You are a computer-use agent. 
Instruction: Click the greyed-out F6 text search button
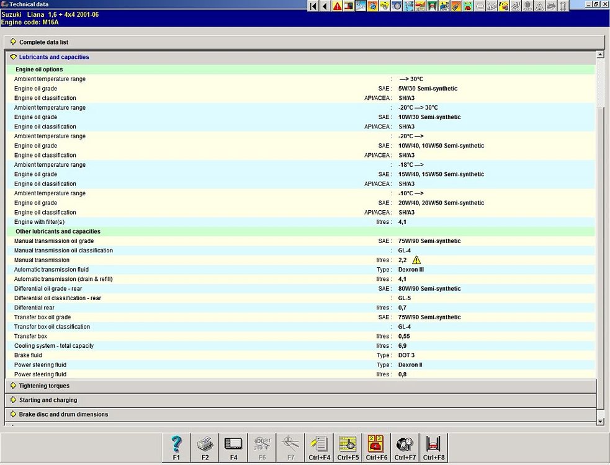point(262,448)
